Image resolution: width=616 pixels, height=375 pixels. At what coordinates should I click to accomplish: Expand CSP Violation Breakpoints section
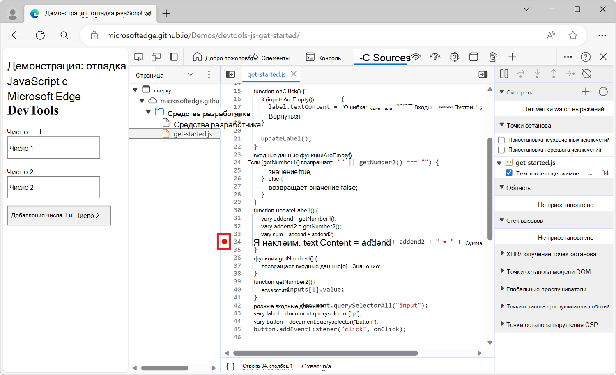(x=502, y=324)
